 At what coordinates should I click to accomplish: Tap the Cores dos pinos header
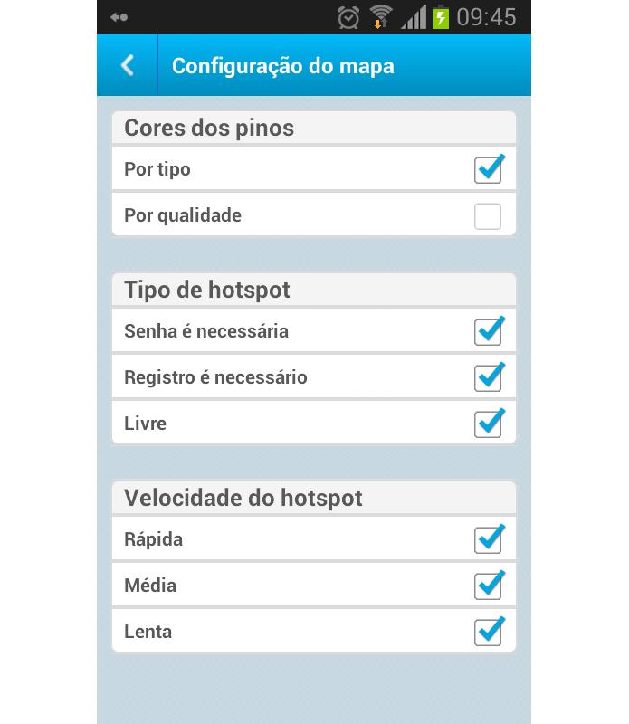209,128
